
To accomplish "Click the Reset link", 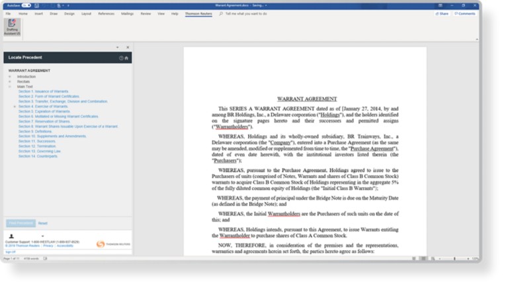I will (x=43, y=223).
